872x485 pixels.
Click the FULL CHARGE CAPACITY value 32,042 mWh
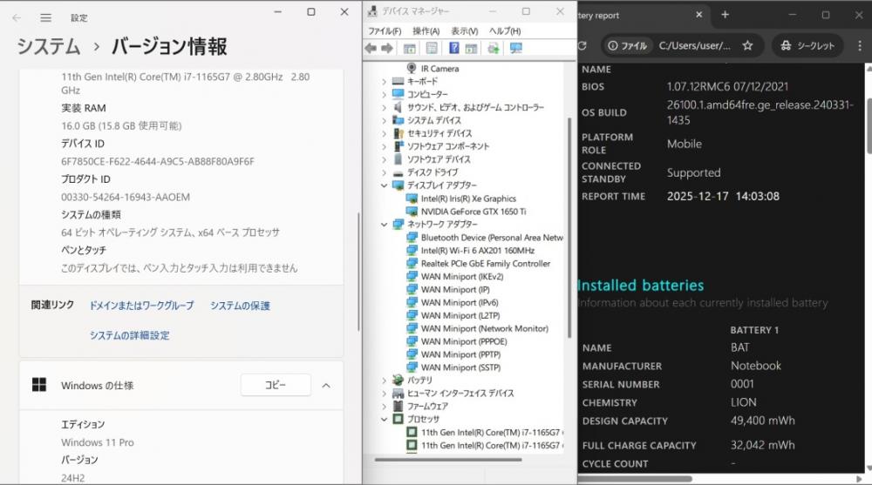pyautogui.click(x=762, y=445)
